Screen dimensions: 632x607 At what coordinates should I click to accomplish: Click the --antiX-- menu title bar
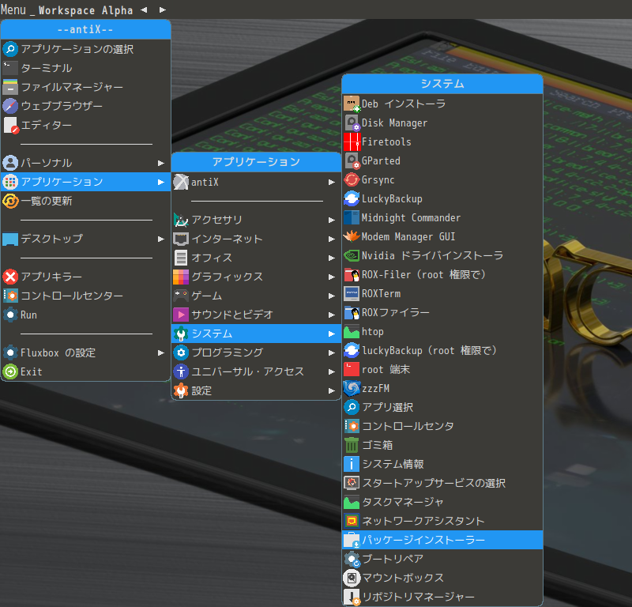coord(86,29)
